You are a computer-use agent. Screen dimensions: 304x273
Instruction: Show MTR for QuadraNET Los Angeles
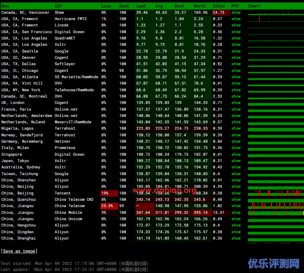point(236,38)
